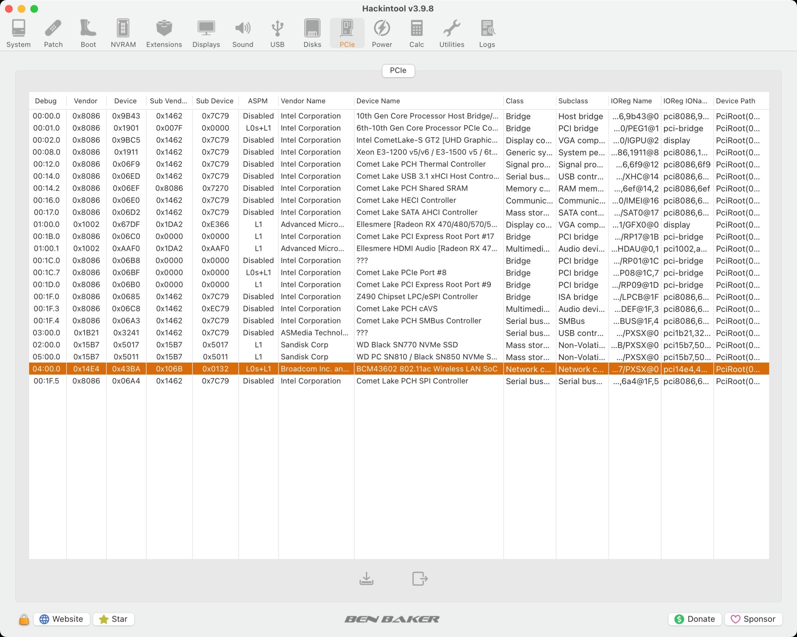Select the Comet Lake SATA AHCI Controller row
Viewport: 797px width, 637px height.
(416, 212)
